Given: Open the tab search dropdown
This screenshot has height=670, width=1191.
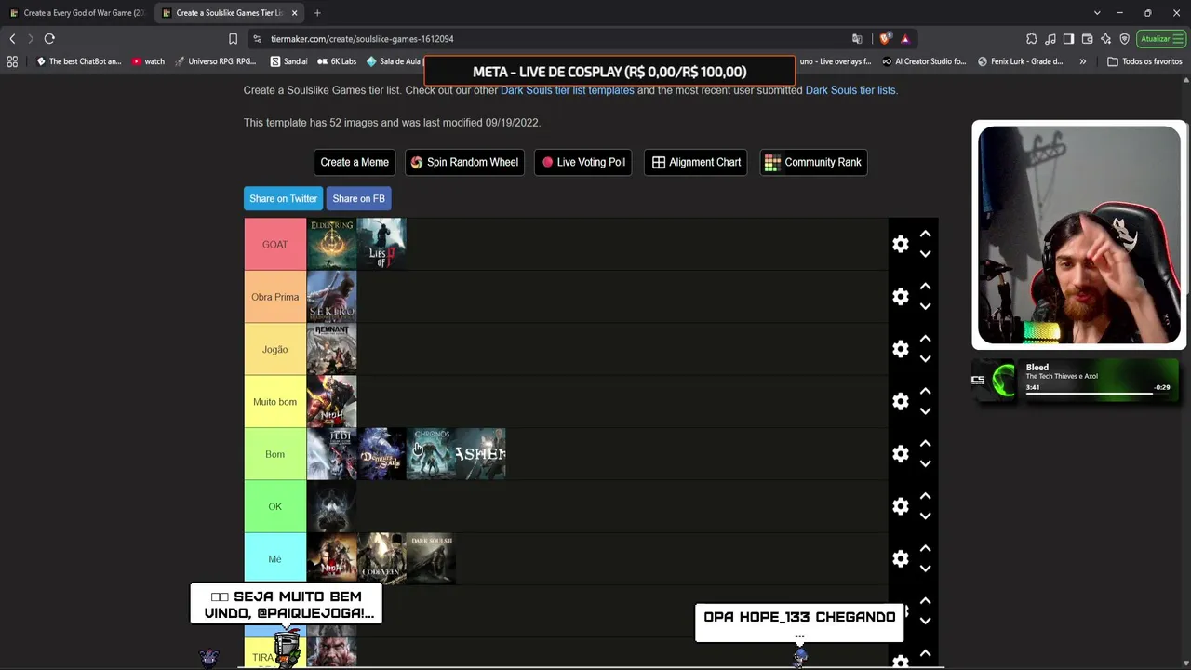Looking at the screenshot, I should 1097,13.
